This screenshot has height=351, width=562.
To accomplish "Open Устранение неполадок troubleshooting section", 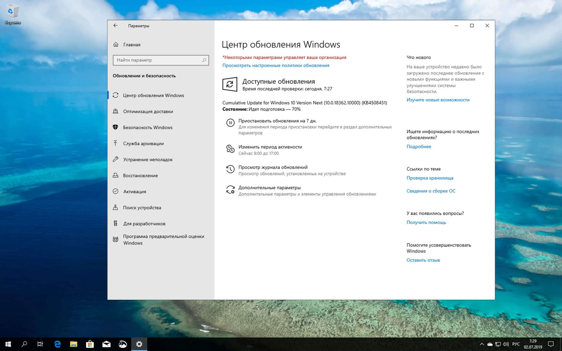I will 148,159.
